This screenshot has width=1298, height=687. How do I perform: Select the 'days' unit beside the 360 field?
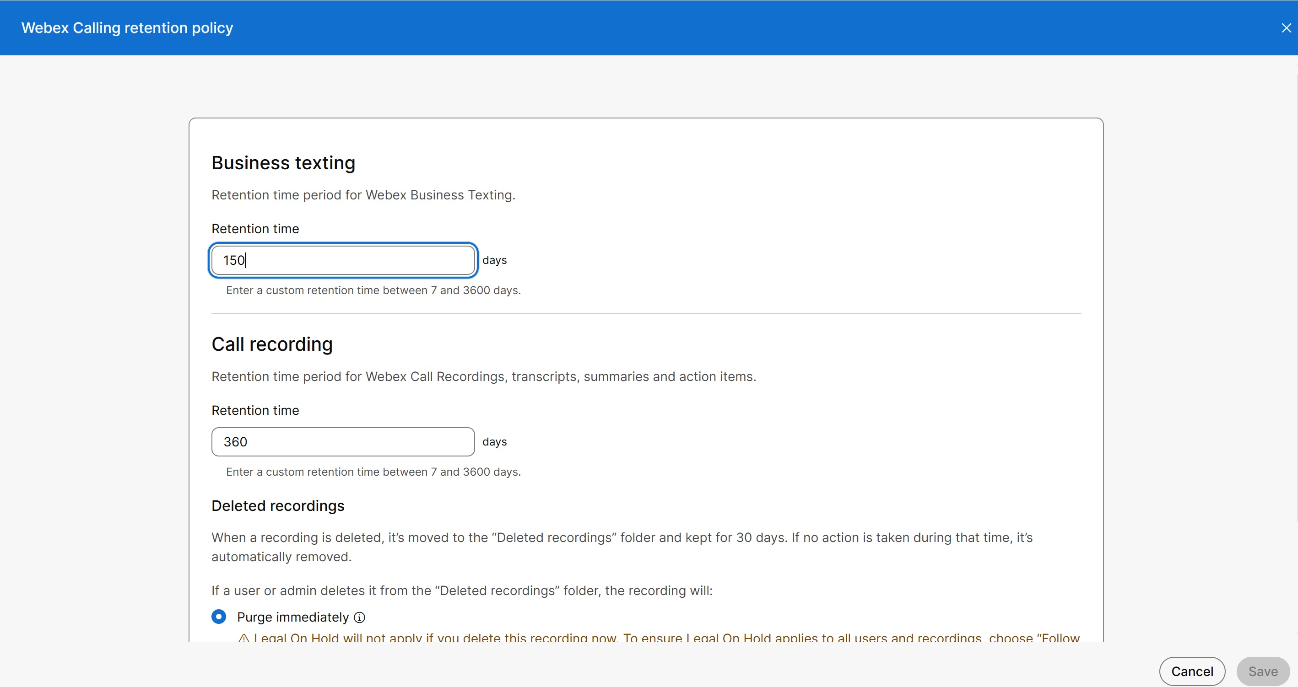click(x=494, y=442)
